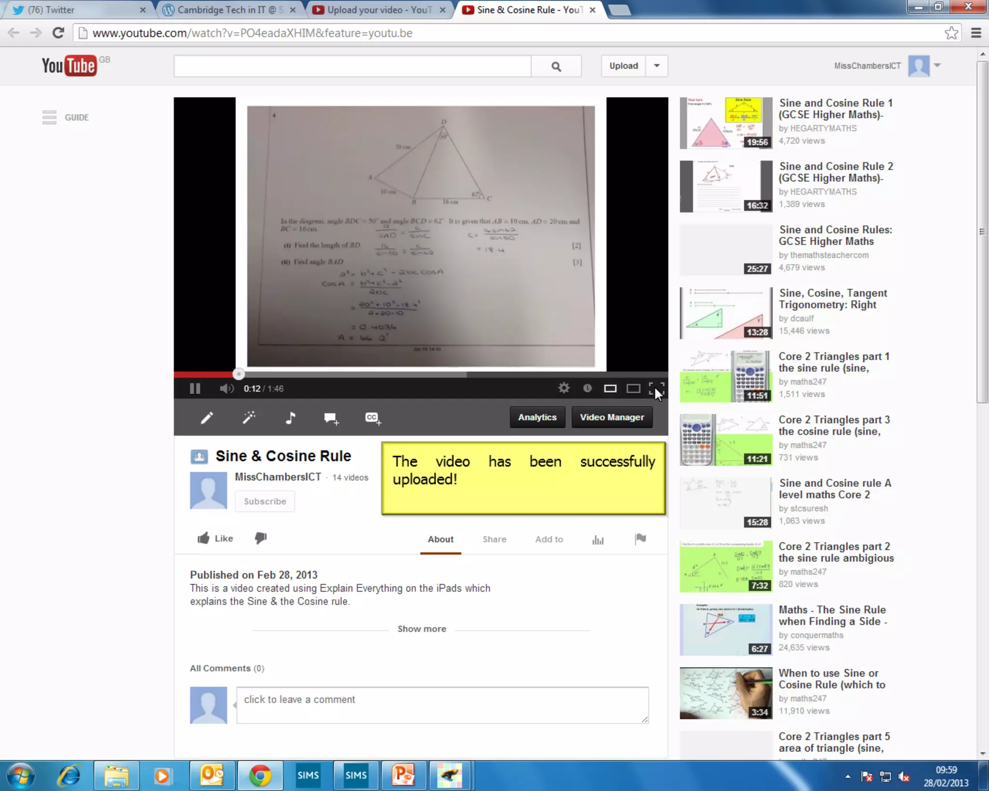Select the Share tab
Viewport: 989px width, 791px height.
(494, 539)
